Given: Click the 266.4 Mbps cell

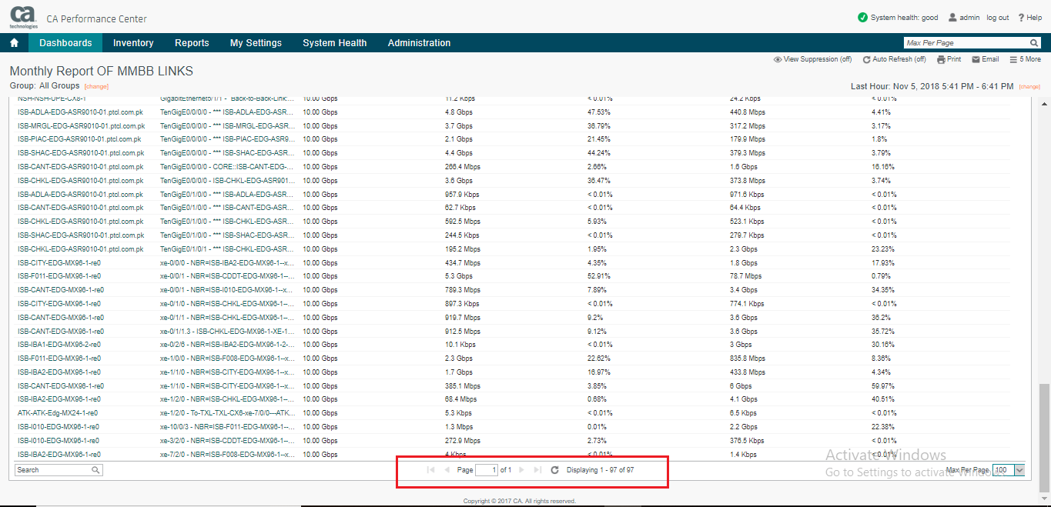Looking at the screenshot, I should coord(463,167).
